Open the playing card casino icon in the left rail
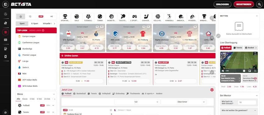Viewport: 264px width, 115px height. [x=5, y=56]
